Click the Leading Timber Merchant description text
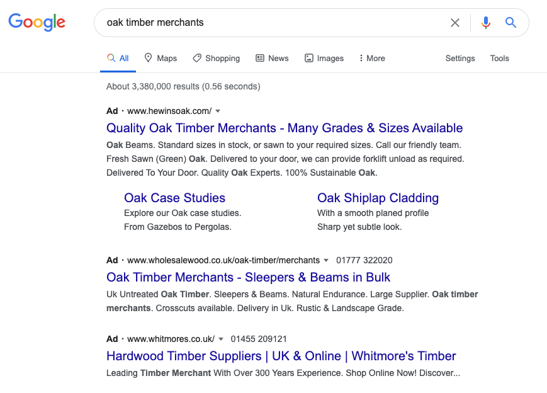Viewport: 547px width, 393px height. coord(283,373)
